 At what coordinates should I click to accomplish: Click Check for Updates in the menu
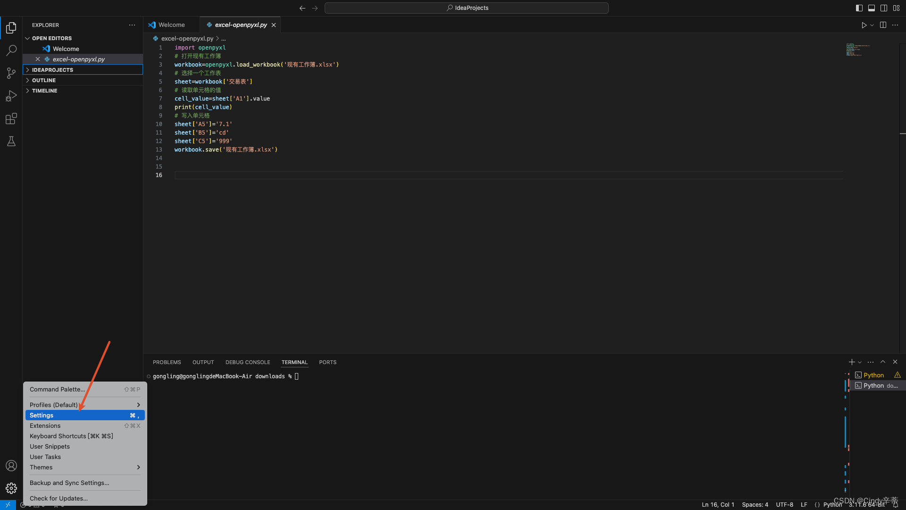pyautogui.click(x=59, y=498)
